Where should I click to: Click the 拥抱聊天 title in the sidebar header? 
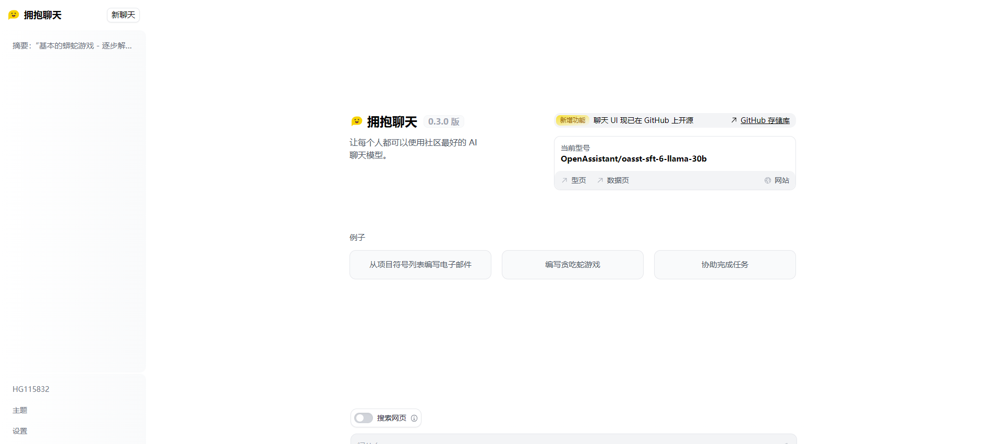click(x=43, y=15)
